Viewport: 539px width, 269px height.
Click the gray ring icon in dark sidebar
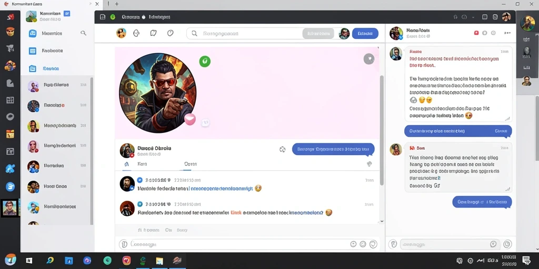coord(10,117)
